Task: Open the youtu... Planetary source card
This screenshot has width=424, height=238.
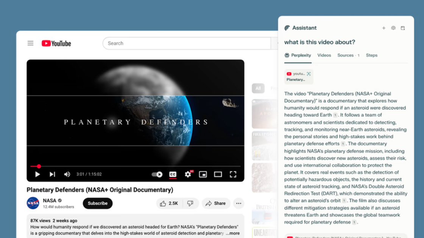Action: 299,77
